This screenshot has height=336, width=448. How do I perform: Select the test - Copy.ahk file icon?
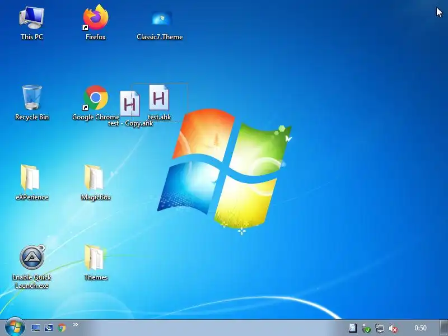130,104
